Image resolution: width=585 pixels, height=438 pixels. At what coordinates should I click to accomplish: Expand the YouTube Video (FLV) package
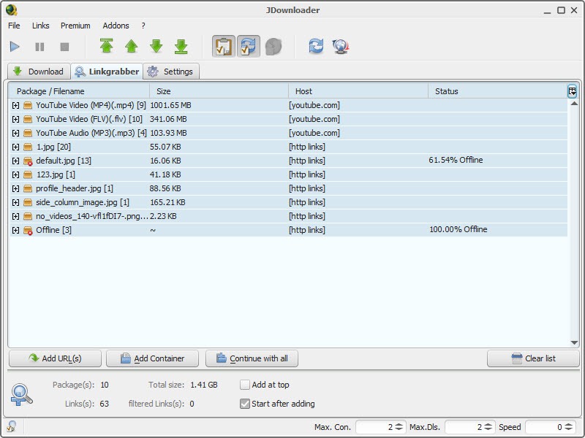coord(15,119)
